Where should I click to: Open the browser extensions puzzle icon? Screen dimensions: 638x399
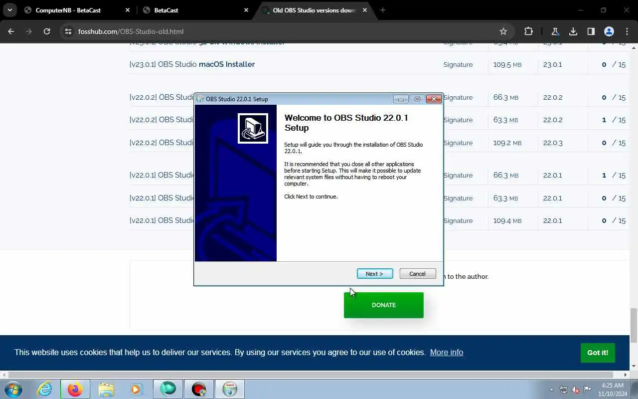click(x=528, y=31)
